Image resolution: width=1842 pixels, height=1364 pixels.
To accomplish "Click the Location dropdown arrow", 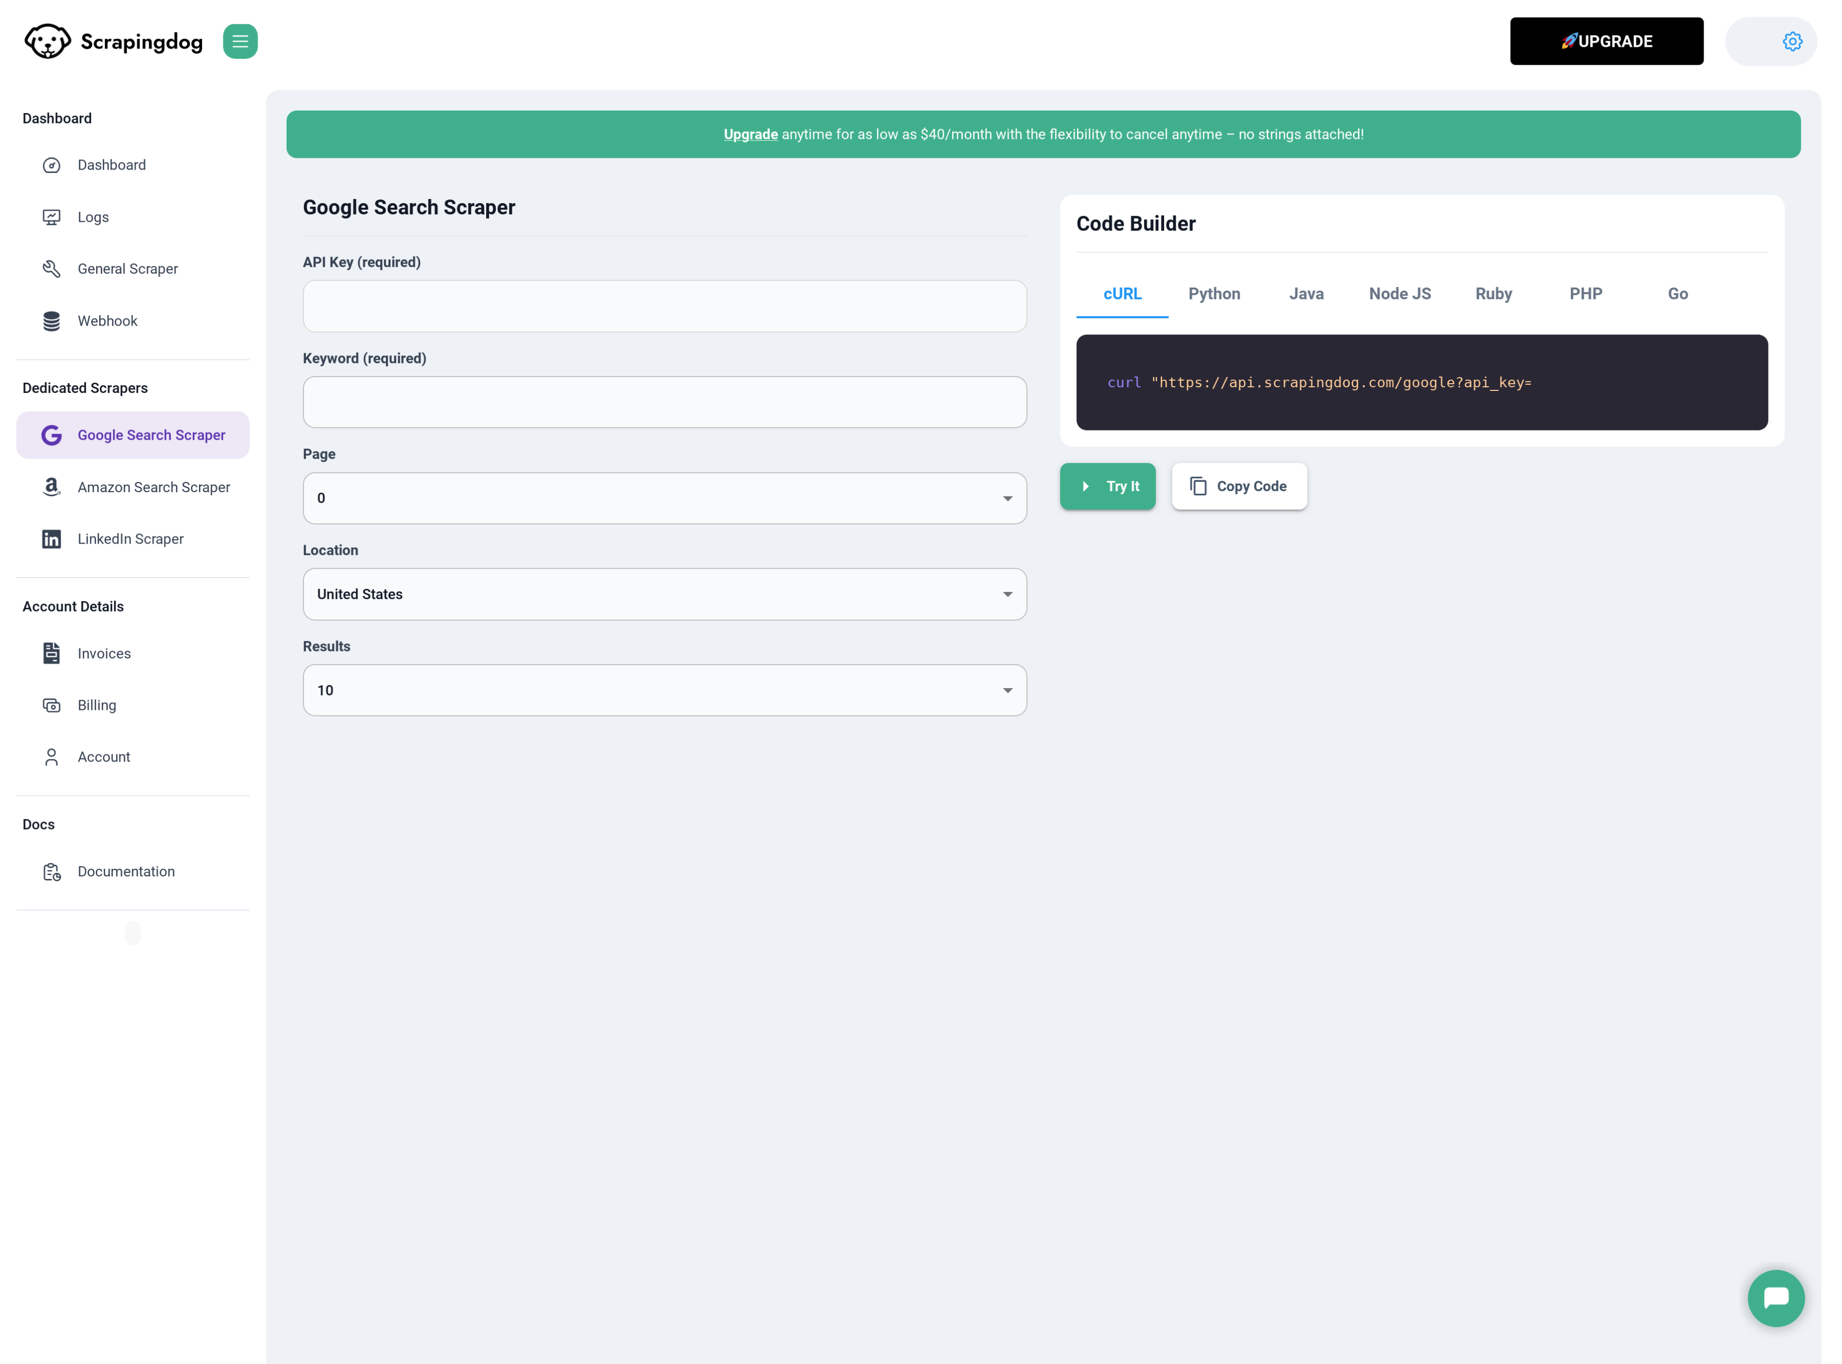I will coord(1007,595).
